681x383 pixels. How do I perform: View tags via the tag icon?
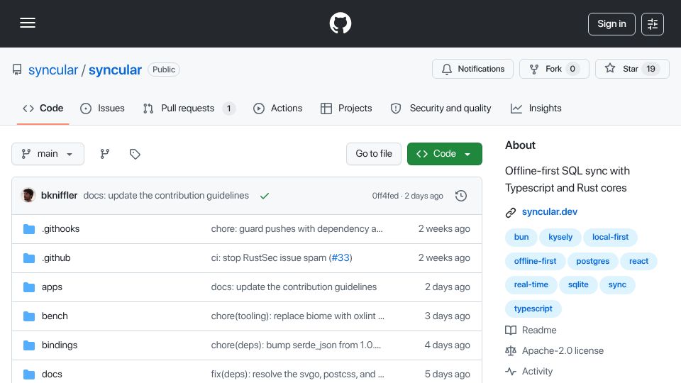pyautogui.click(x=135, y=154)
